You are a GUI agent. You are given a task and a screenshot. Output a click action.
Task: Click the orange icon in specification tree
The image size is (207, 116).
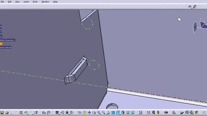1,44
